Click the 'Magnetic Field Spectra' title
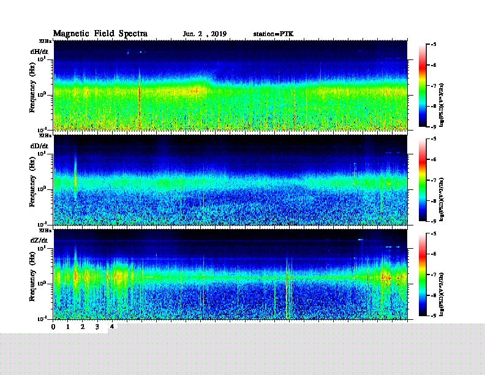This screenshot has width=485, height=375. coord(100,34)
